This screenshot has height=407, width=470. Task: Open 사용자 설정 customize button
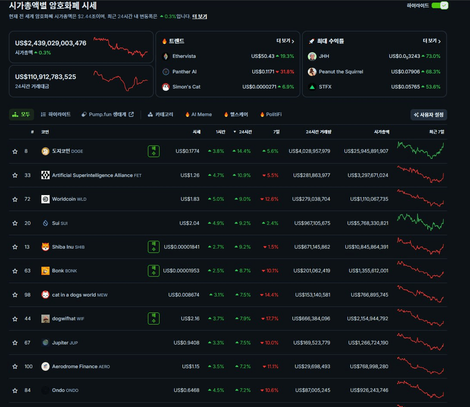(429, 114)
